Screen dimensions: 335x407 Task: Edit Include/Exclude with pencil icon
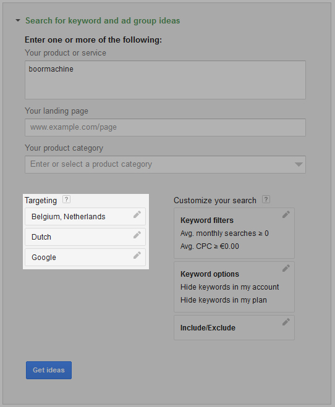click(286, 322)
